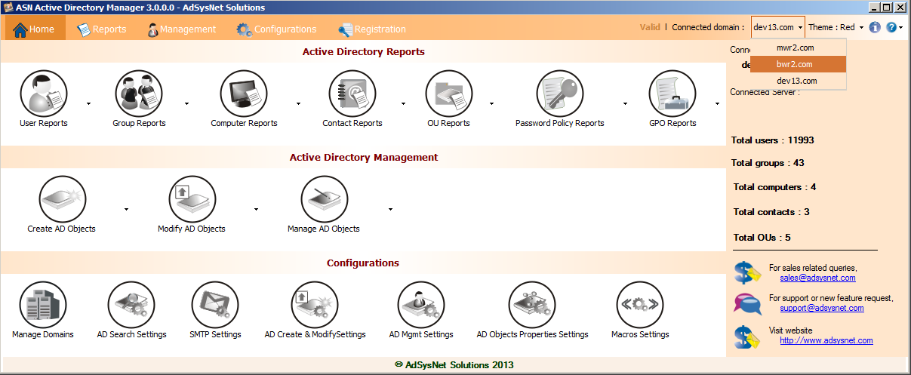911x375 pixels.
Task: Select bwr2.com from domain list
Action: (799, 64)
